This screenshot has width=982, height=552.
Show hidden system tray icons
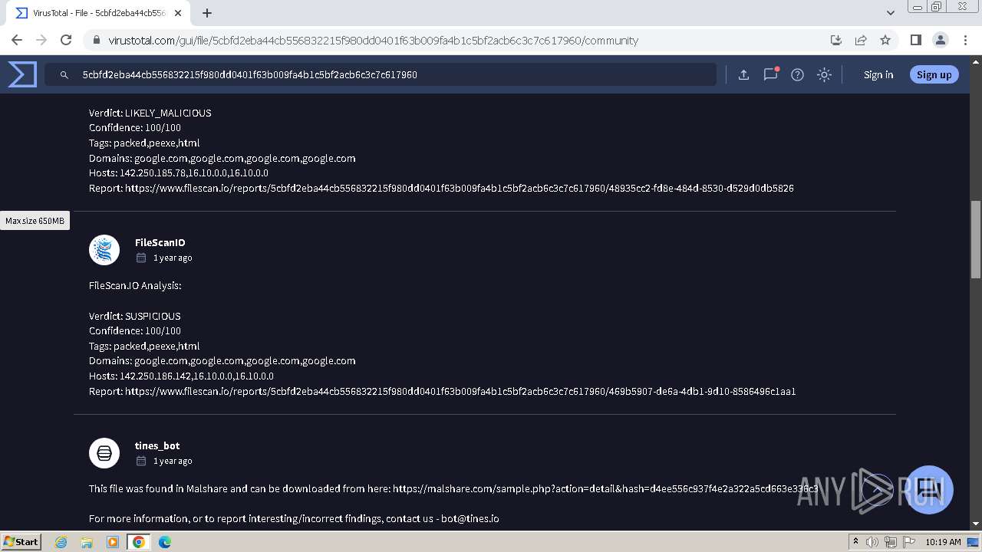[x=856, y=542]
